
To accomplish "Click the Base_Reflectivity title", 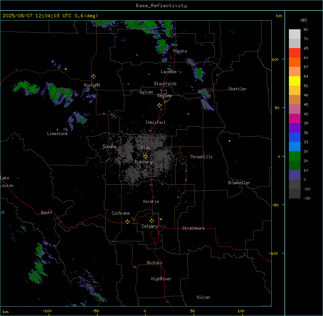I will (161, 6).
